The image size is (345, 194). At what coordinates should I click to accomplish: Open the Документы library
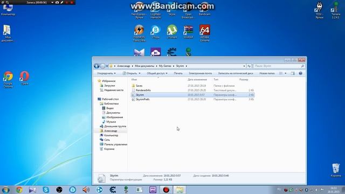tap(113, 113)
